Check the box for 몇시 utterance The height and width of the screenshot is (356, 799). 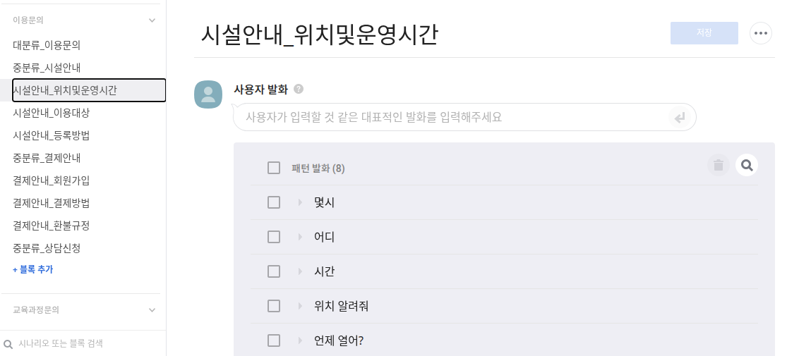pos(274,202)
